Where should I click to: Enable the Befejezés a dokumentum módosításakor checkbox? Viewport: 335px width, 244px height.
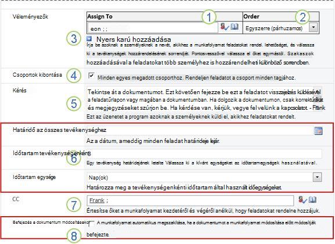[91, 224]
